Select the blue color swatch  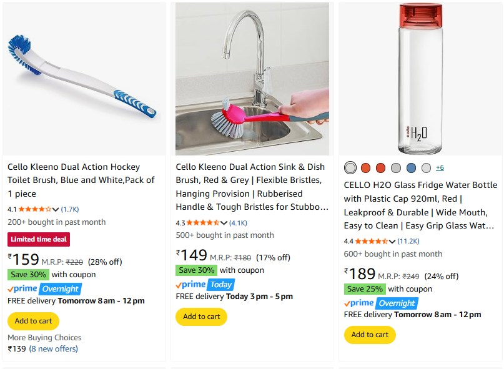(x=411, y=168)
